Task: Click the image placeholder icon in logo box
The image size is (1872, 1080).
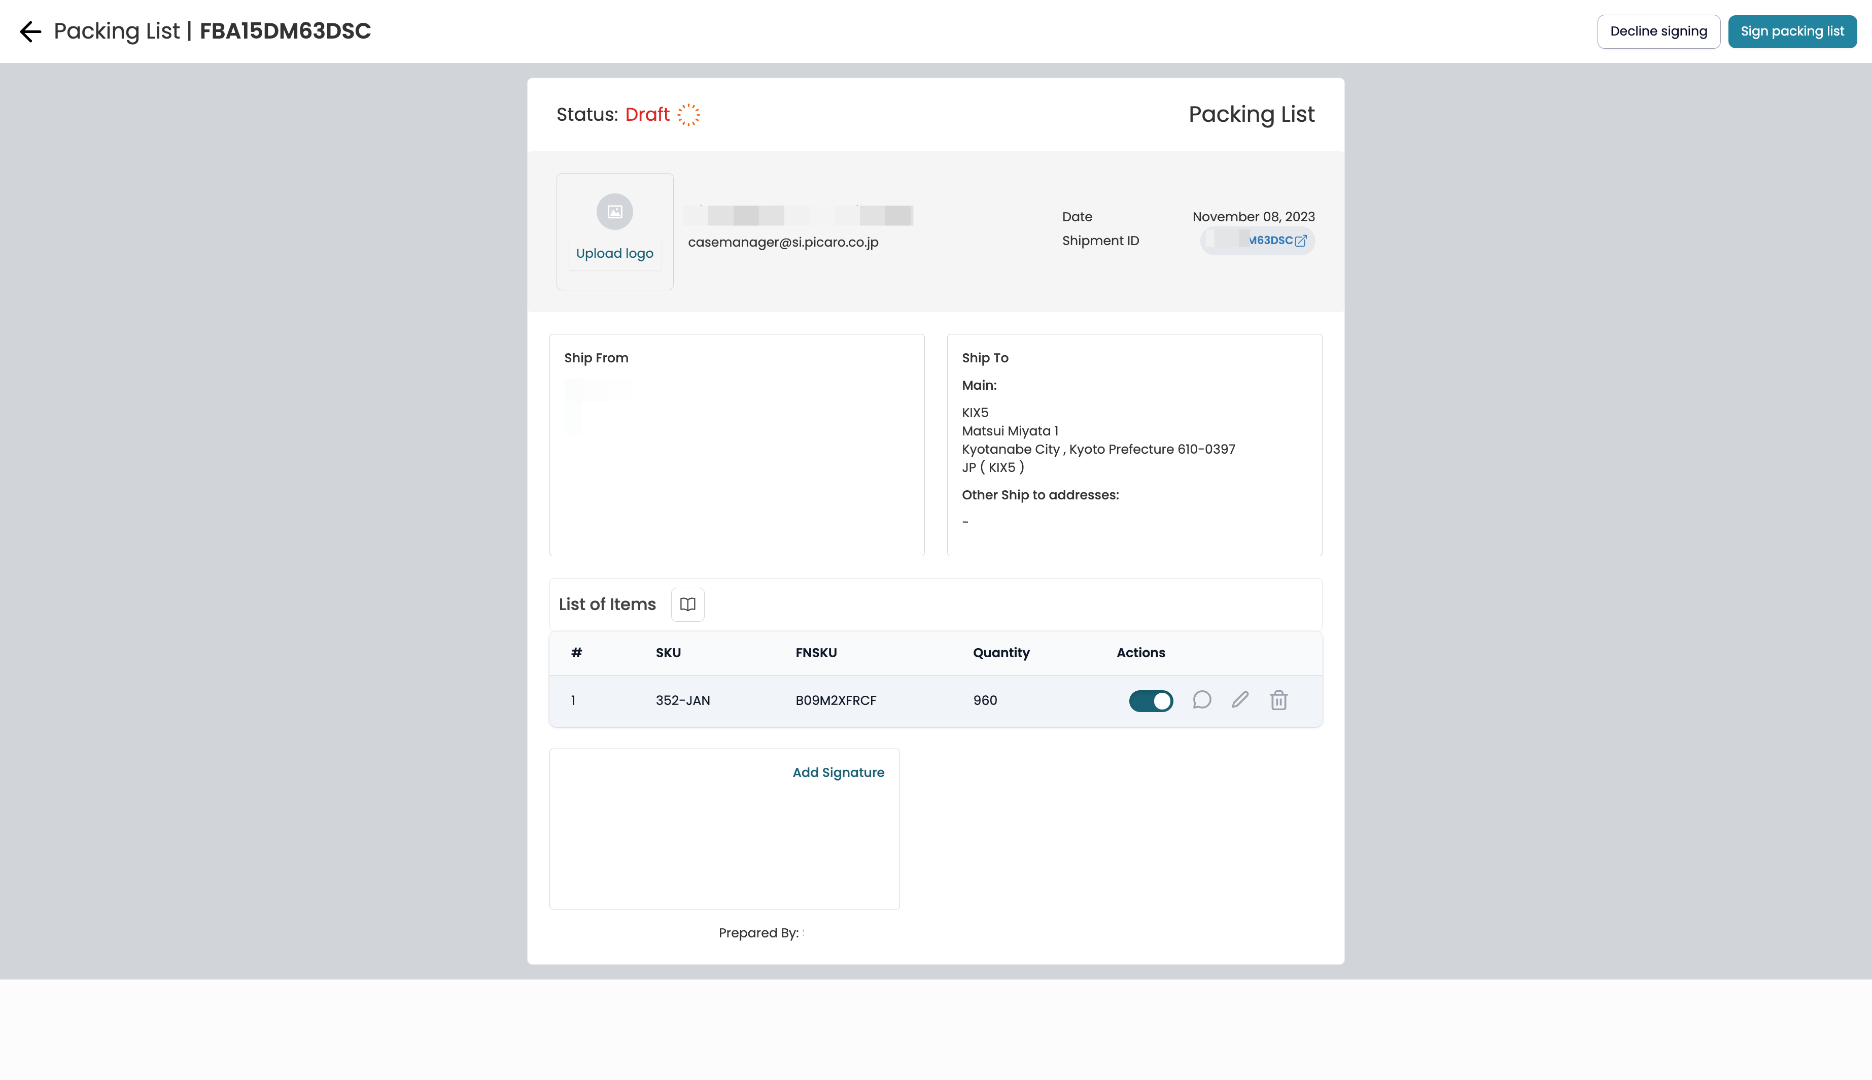Action: point(614,212)
